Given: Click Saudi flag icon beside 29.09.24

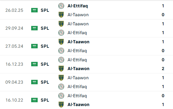Looking at the screenshot, I should [34, 28].
